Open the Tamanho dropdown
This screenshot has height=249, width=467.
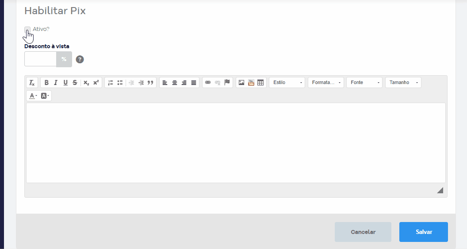(x=403, y=83)
